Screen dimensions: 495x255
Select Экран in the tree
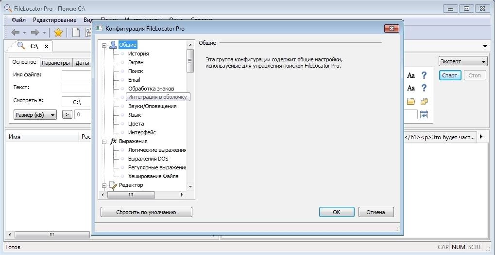[136, 62]
